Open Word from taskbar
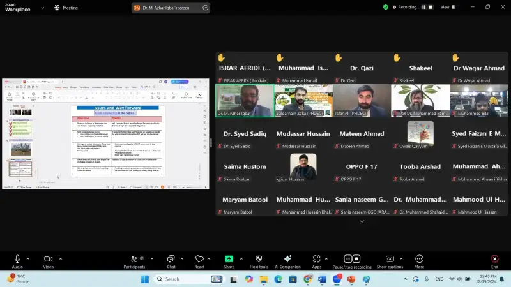Screen dimensions: 511x287 coord(322,279)
